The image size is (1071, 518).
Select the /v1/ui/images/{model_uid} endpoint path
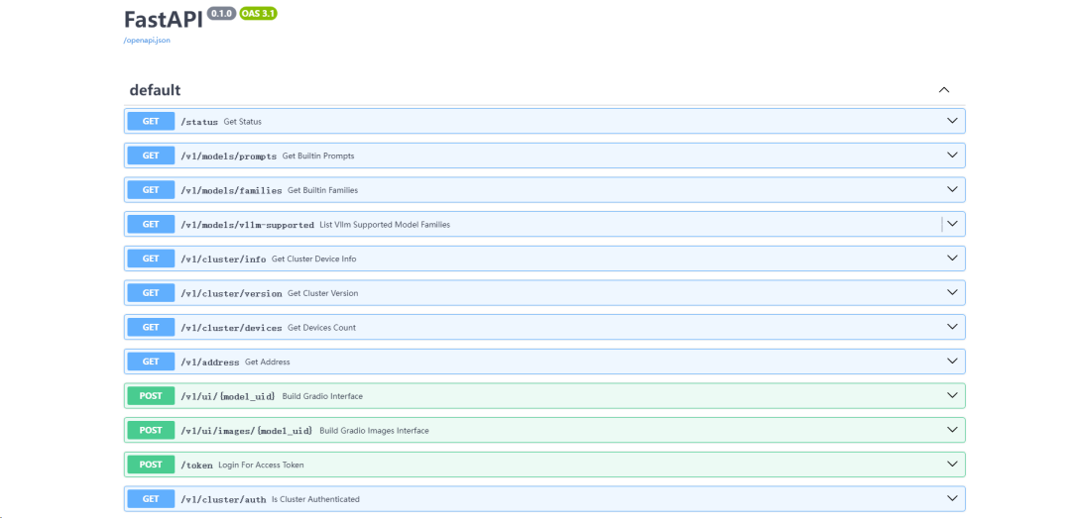click(247, 431)
